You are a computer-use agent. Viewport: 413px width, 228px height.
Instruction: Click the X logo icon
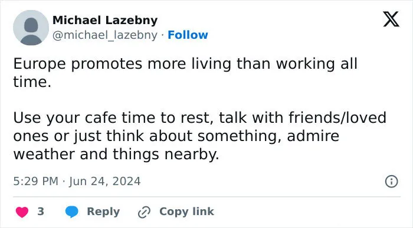pos(391,19)
